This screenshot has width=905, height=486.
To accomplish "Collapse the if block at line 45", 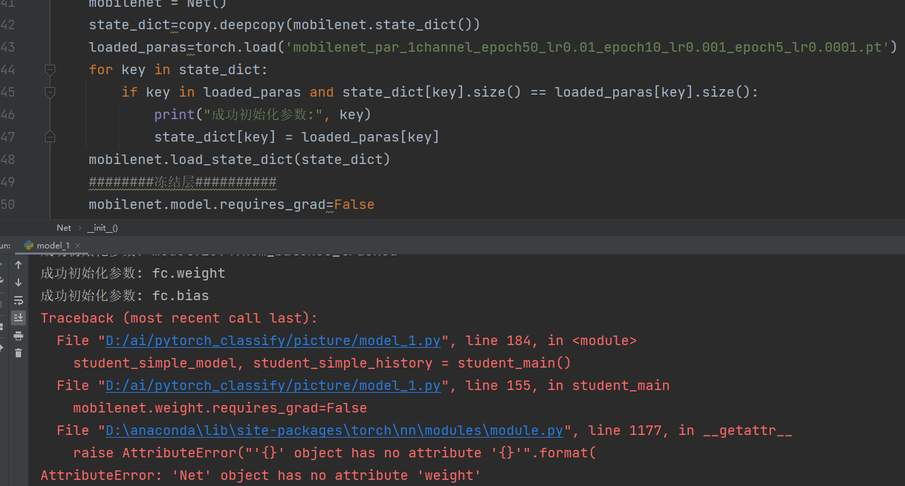I will 49,92.
